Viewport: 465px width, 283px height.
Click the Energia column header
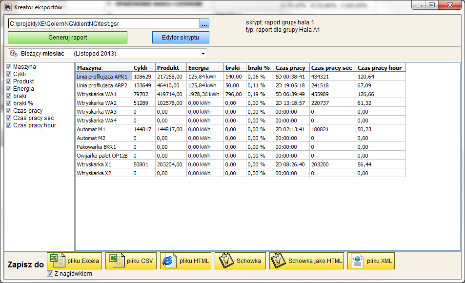coord(205,68)
